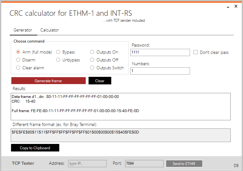
Task: Open the Generator tab
Action: pos(23,30)
